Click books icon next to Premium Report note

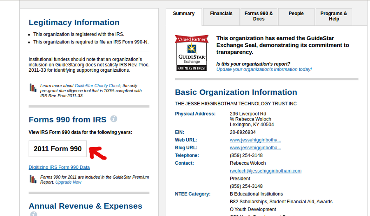tap(33, 179)
